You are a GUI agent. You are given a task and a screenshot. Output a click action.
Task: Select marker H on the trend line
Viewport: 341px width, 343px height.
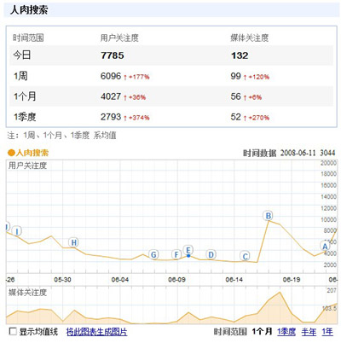pos(73,242)
